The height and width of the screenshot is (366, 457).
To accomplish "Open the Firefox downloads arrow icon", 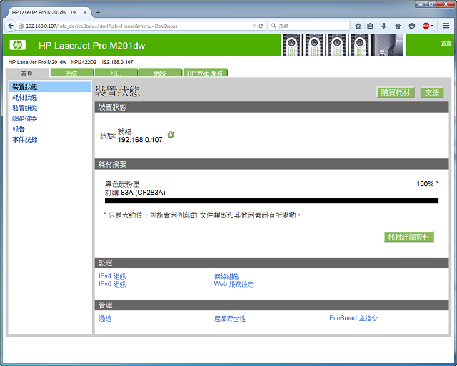I will point(384,26).
